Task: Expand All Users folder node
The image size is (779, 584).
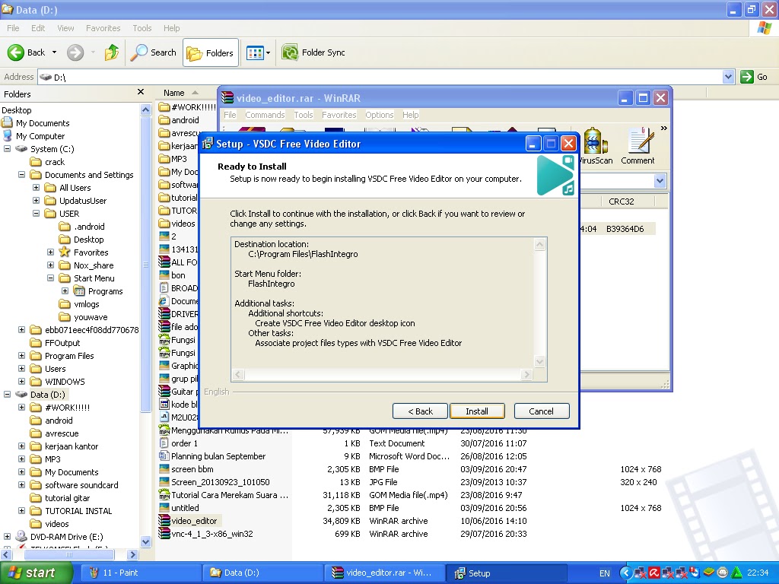Action: 37,188
